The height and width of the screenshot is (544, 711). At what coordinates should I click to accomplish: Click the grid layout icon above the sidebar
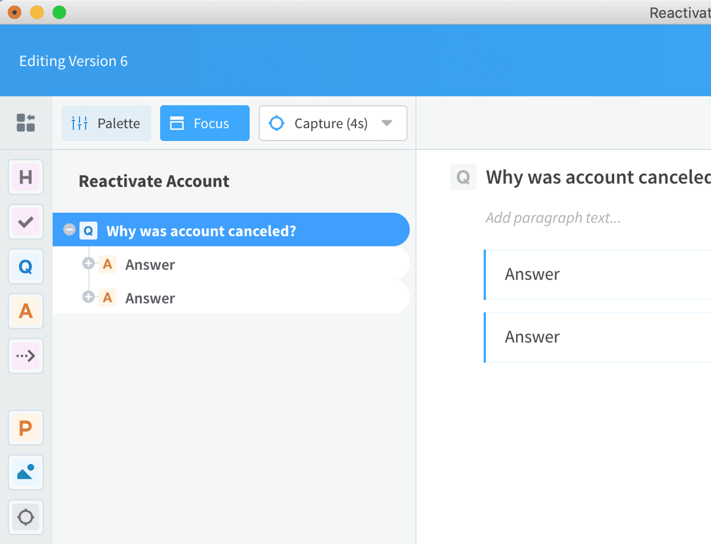pos(25,123)
